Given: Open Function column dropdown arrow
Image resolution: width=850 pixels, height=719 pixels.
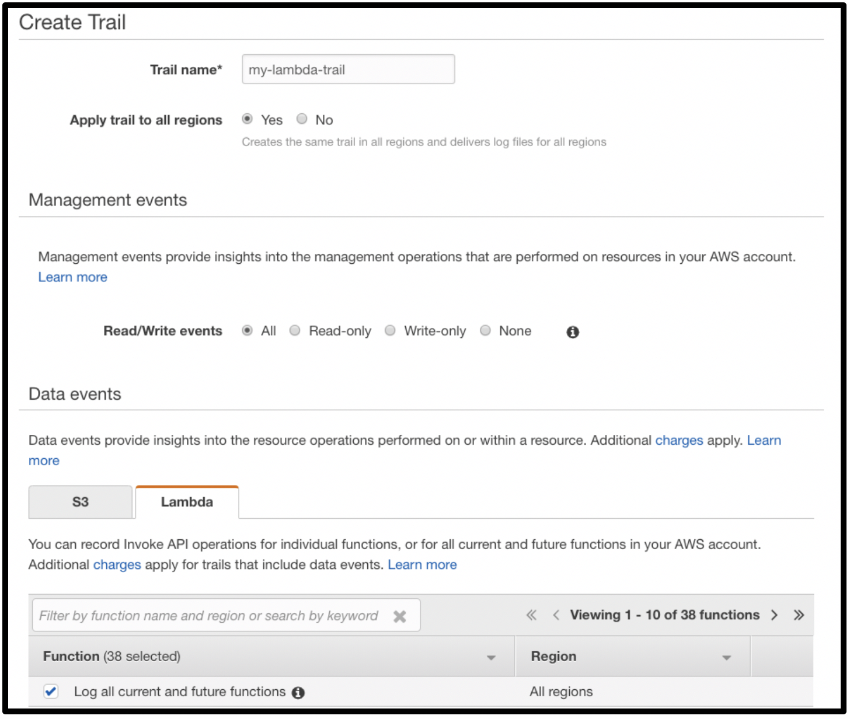Looking at the screenshot, I should (491, 658).
